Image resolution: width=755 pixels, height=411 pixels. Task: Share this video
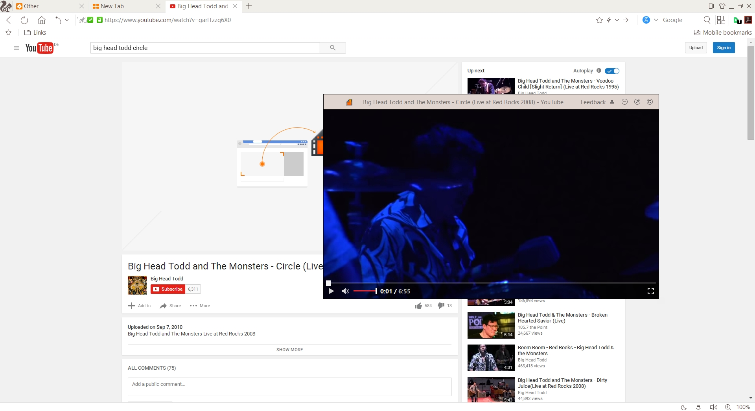(x=171, y=306)
